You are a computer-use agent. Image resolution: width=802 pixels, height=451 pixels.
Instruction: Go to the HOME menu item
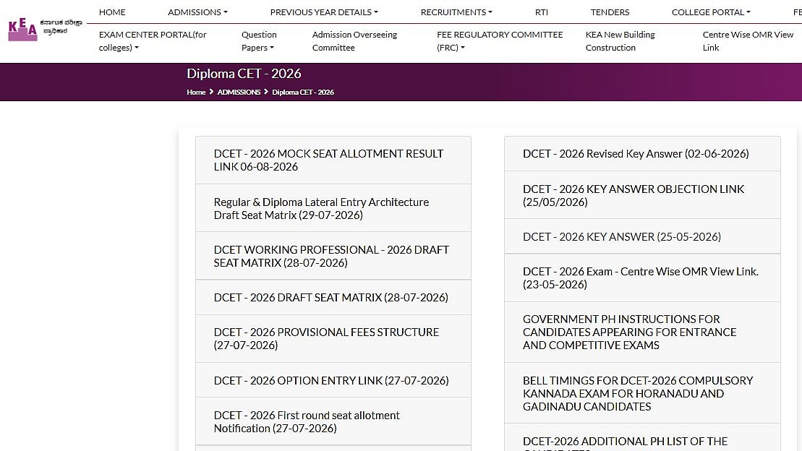(112, 12)
